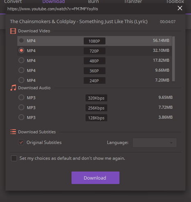Close the download options dialog
191x202 pixels.
[x=180, y=8]
